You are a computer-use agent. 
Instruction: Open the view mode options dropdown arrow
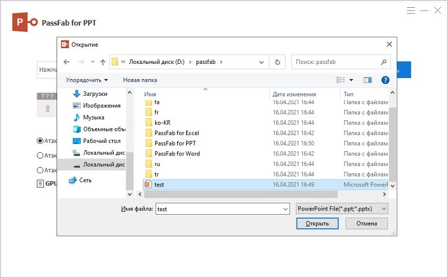click(x=351, y=80)
